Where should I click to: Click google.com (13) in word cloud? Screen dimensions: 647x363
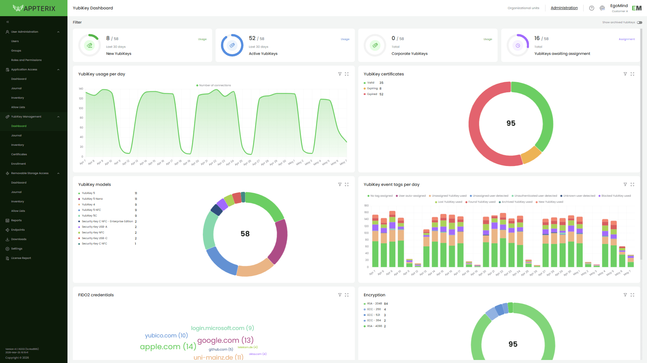225,340
